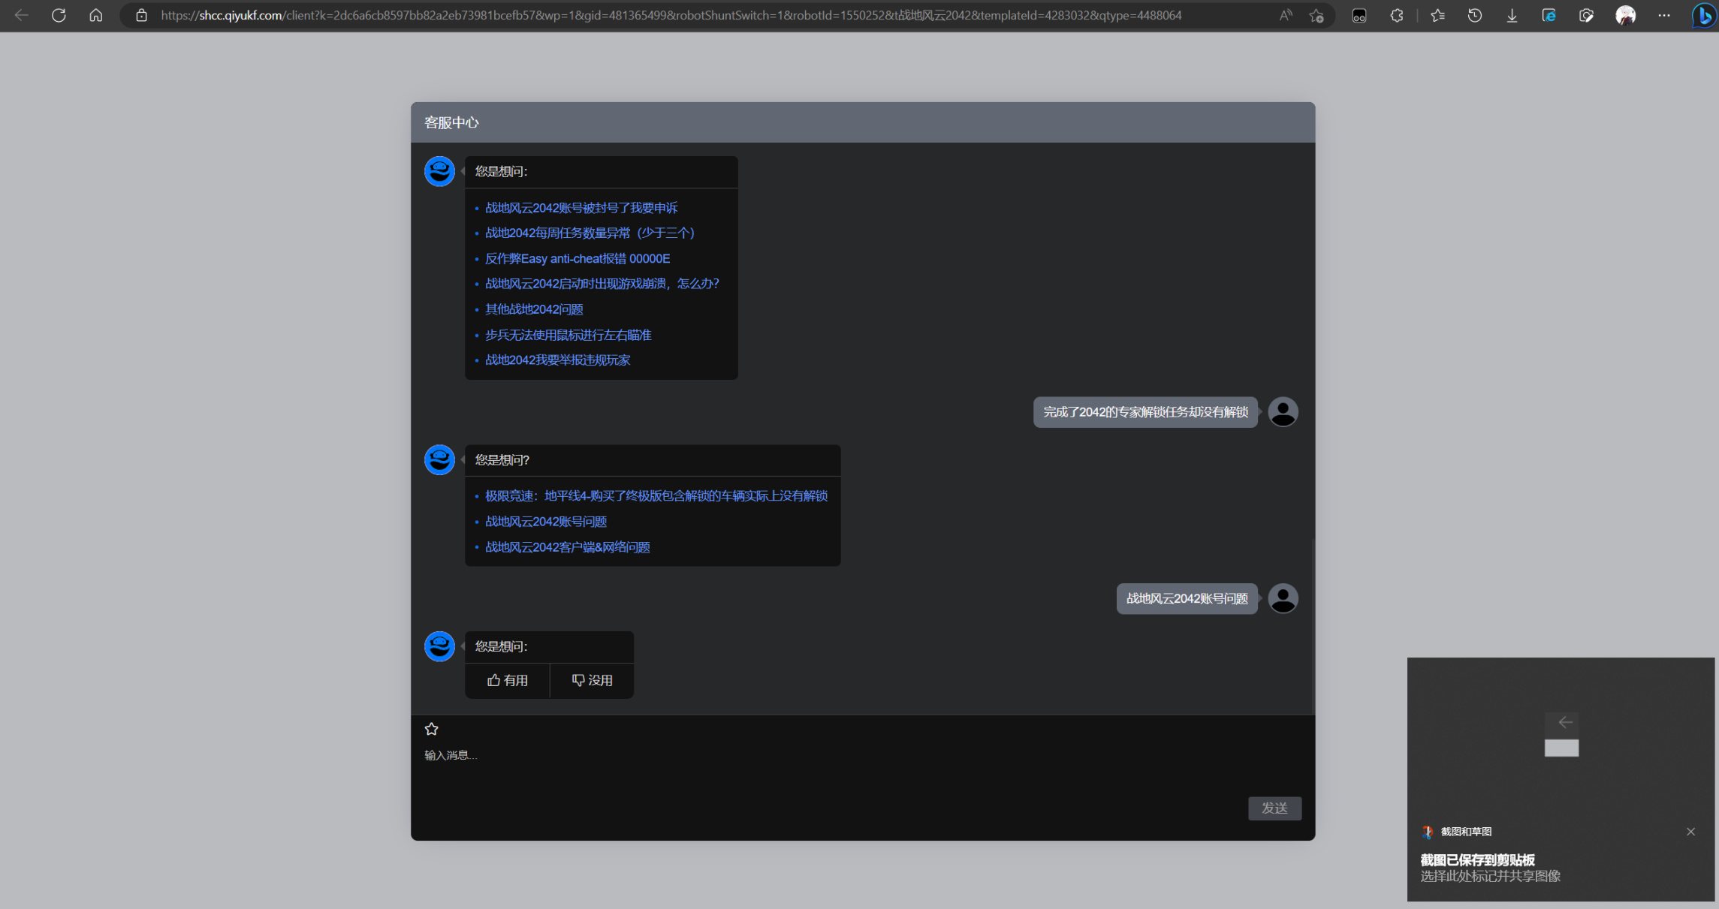1719x909 pixels.
Task: Open link 其他战地2042问题
Action: [534, 309]
